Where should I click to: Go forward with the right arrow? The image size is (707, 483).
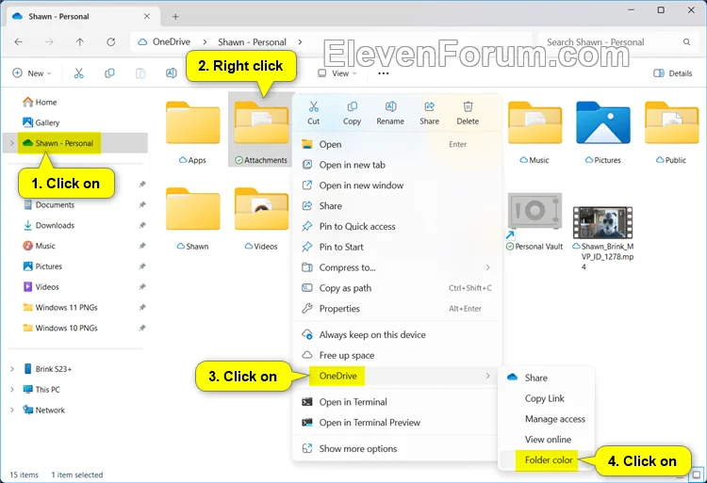point(49,41)
